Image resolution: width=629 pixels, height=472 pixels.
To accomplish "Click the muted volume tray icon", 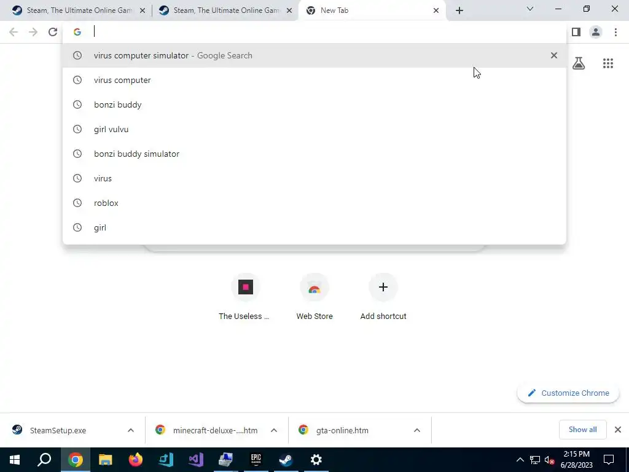I will (x=550, y=460).
